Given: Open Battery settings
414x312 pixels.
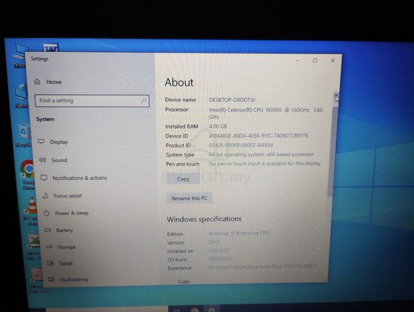Looking at the screenshot, I should pyautogui.click(x=64, y=231).
